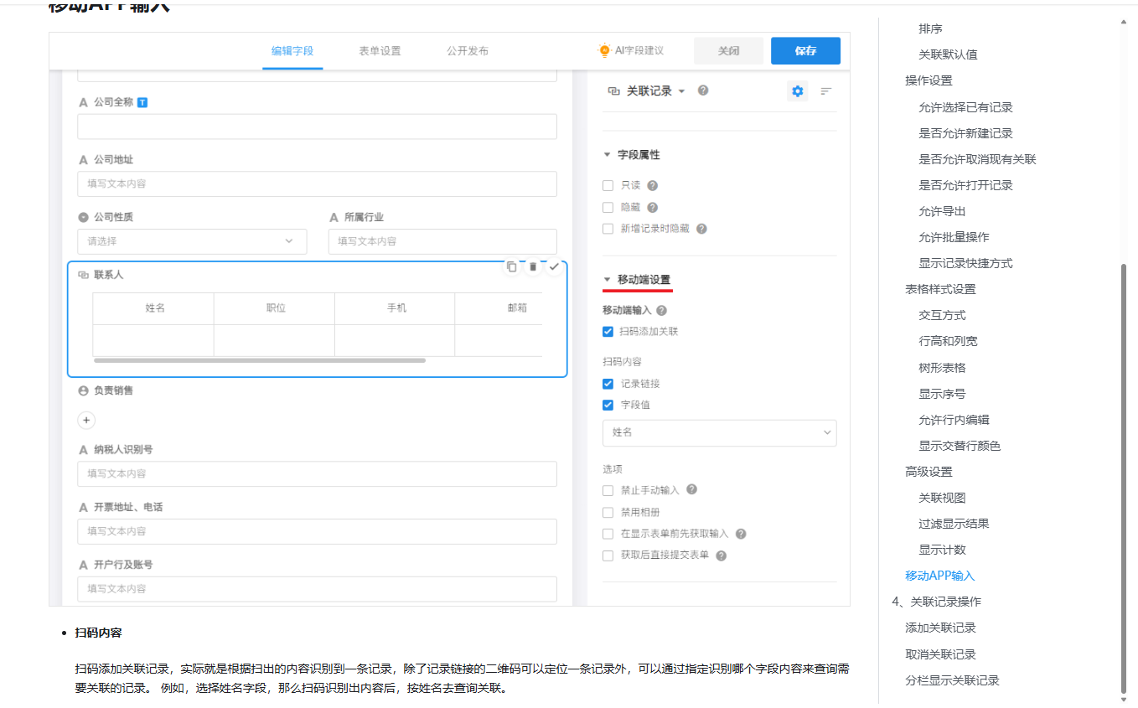Click plus icon under 负责销售
Screen dimensions: 1138x708
(87, 420)
